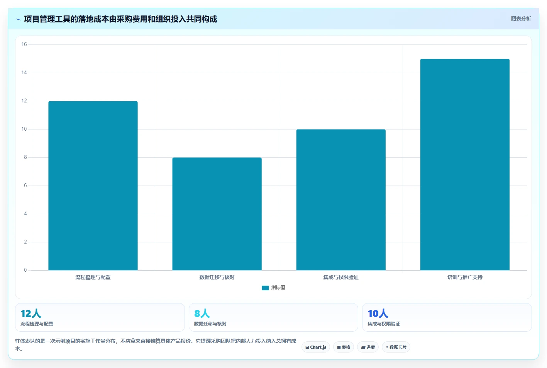The image size is (547, 368).
Task: Click the 12人 value text
Action: (x=31, y=313)
